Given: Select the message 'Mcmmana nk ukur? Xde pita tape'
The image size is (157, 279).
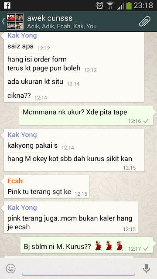Looking at the screenshot, I should click(x=86, y=115).
